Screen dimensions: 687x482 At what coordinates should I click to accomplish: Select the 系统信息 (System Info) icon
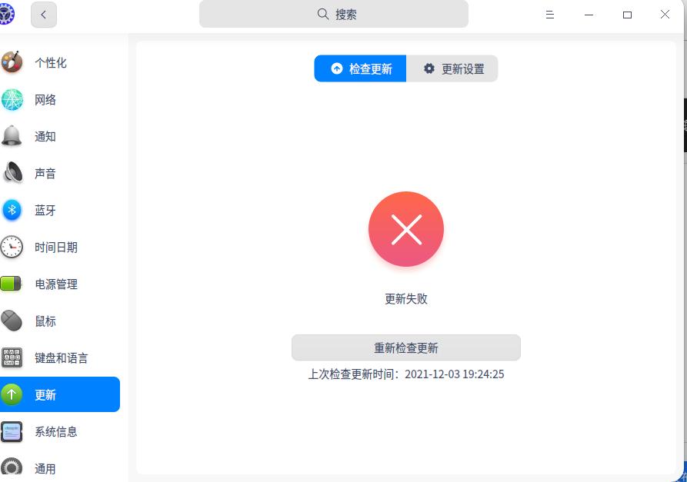tap(12, 431)
